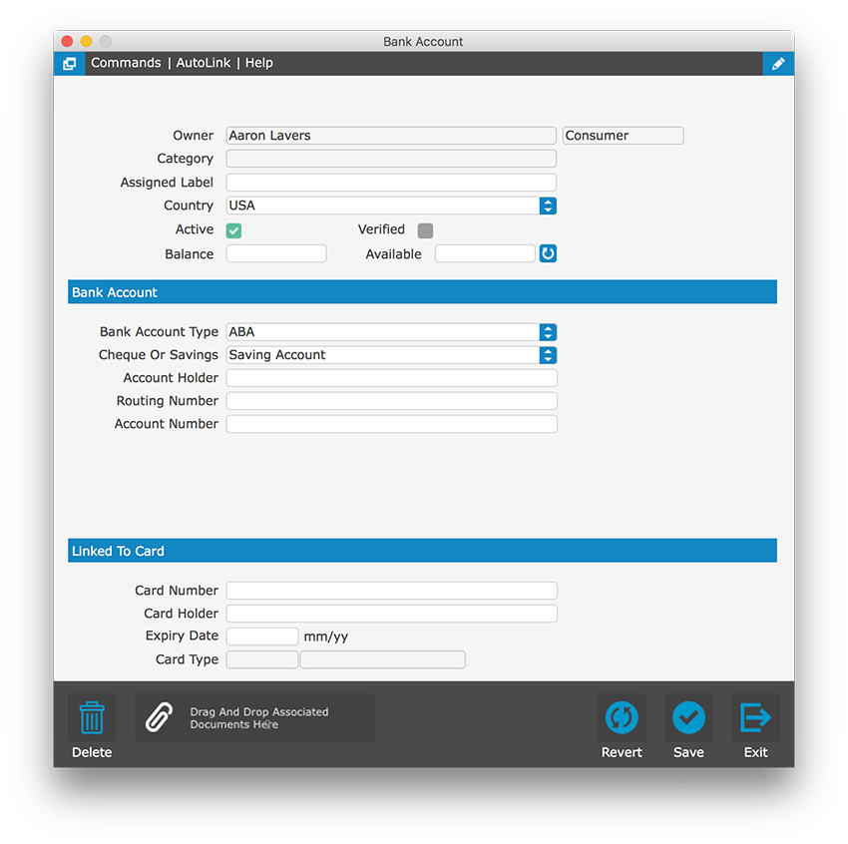The image size is (848, 844).
Task: Open the Commands menu
Action: (126, 63)
